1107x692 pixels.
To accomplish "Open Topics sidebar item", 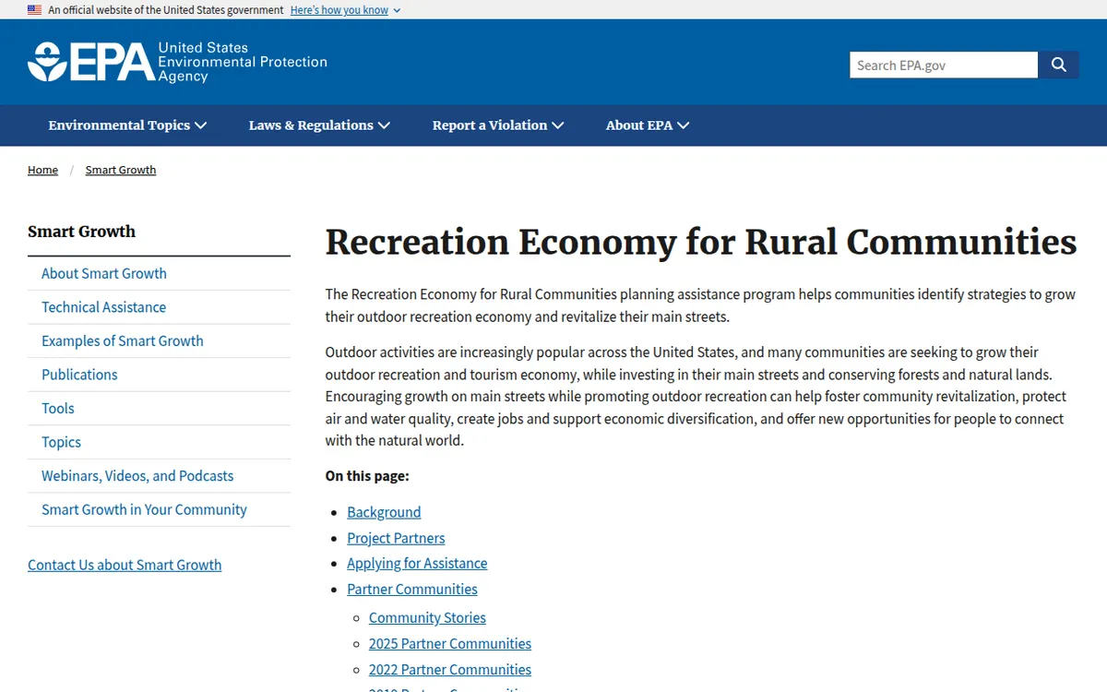I will click(159, 442).
